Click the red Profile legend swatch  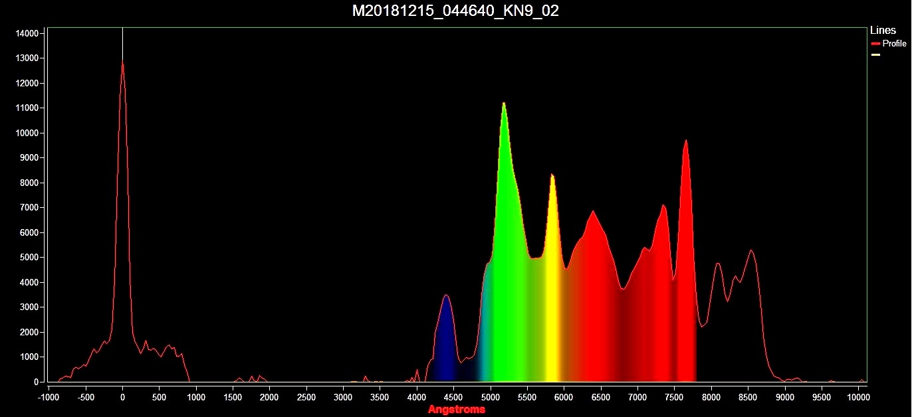pyautogui.click(x=875, y=44)
